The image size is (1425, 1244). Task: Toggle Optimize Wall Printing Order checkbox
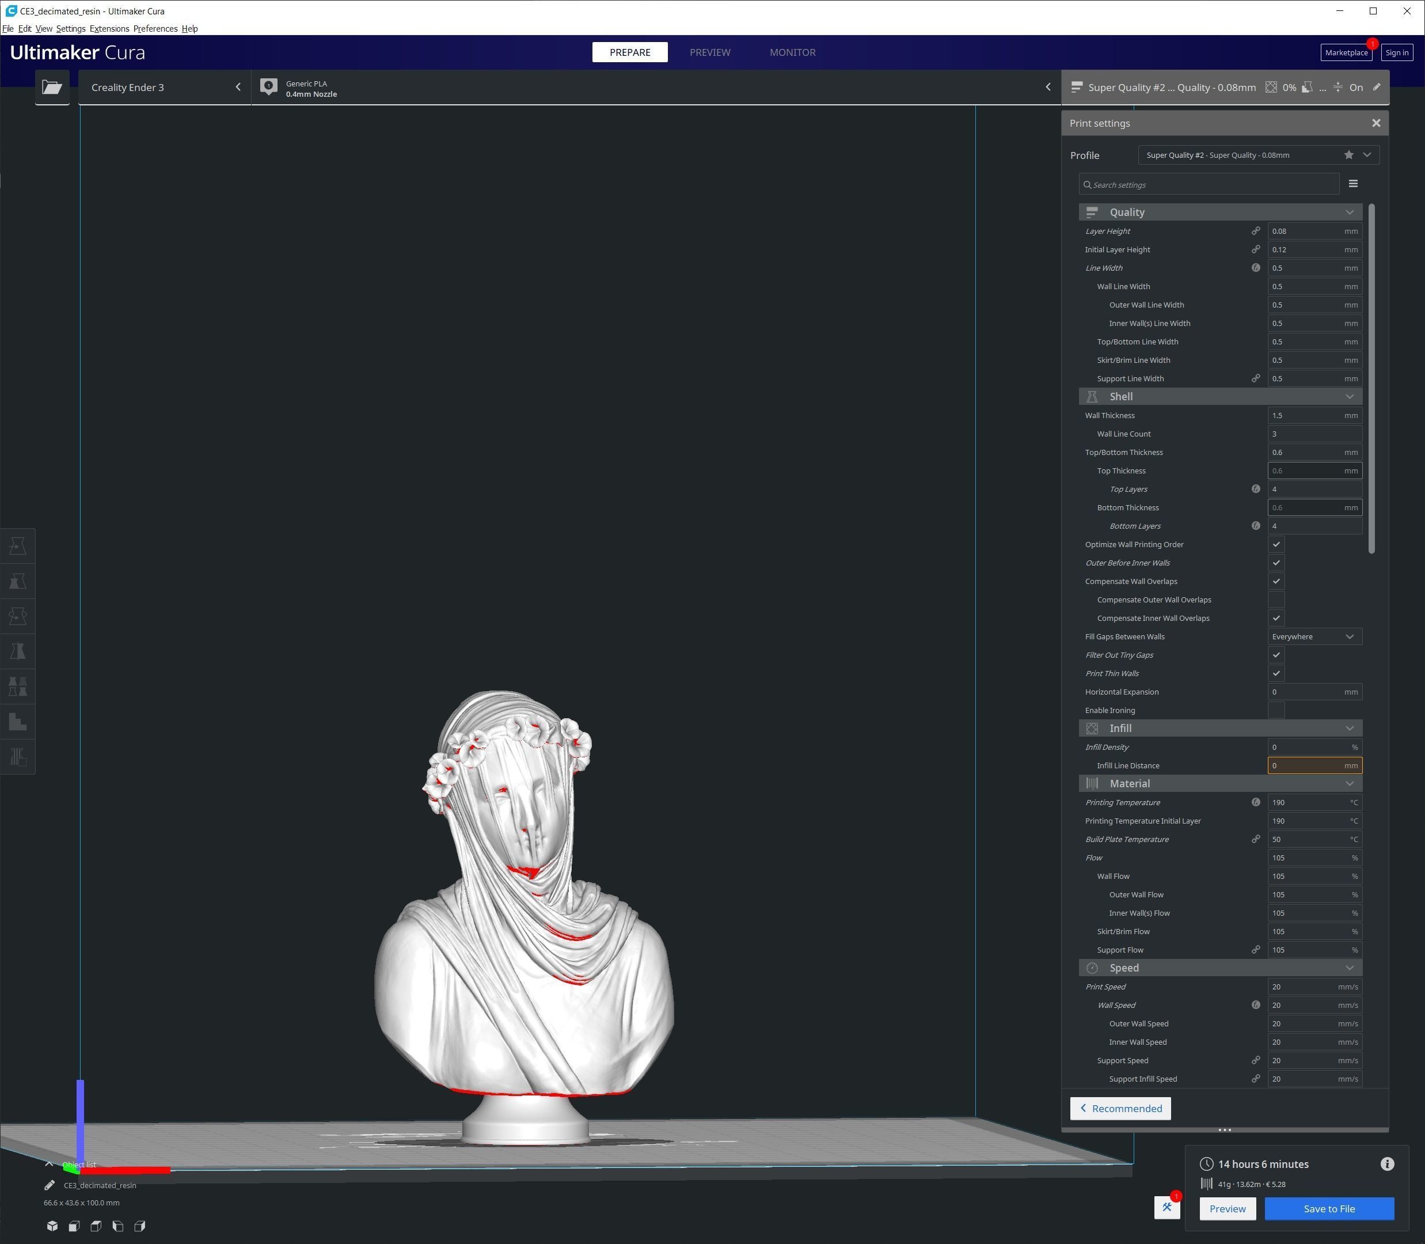click(x=1276, y=544)
